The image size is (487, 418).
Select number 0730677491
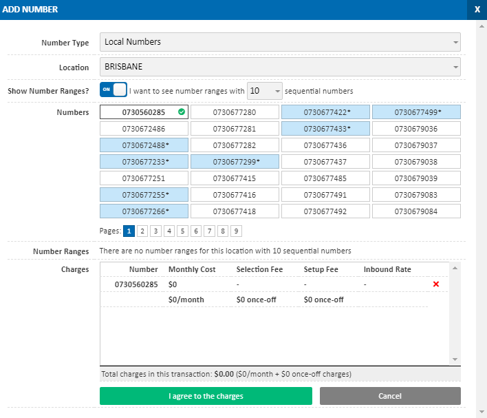[325, 195]
